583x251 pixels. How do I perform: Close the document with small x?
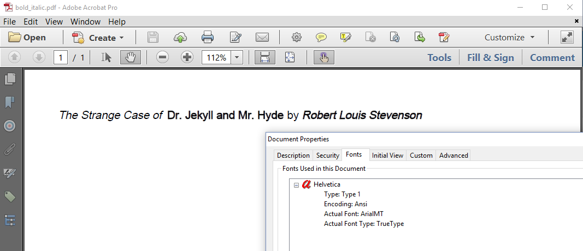point(576,21)
